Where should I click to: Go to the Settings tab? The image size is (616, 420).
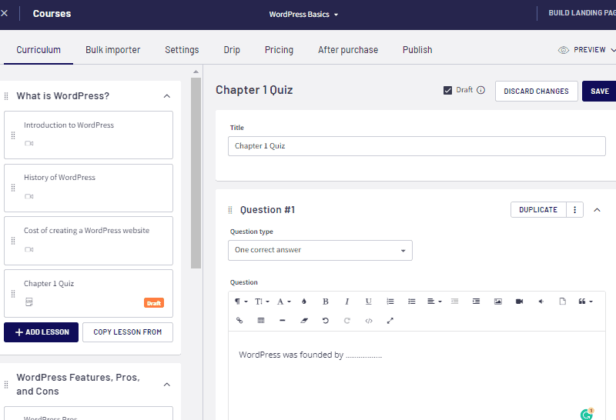(182, 50)
